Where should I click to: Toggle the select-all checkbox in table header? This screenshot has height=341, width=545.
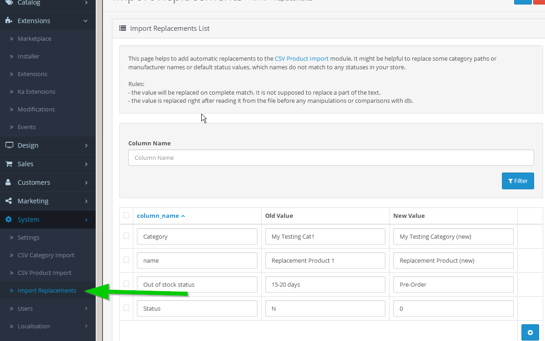point(126,216)
